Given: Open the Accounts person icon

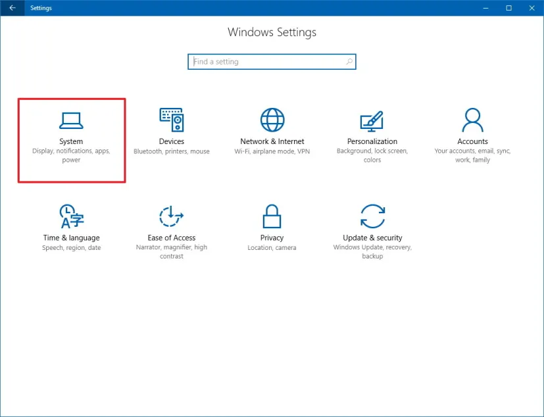Looking at the screenshot, I should tap(472, 120).
